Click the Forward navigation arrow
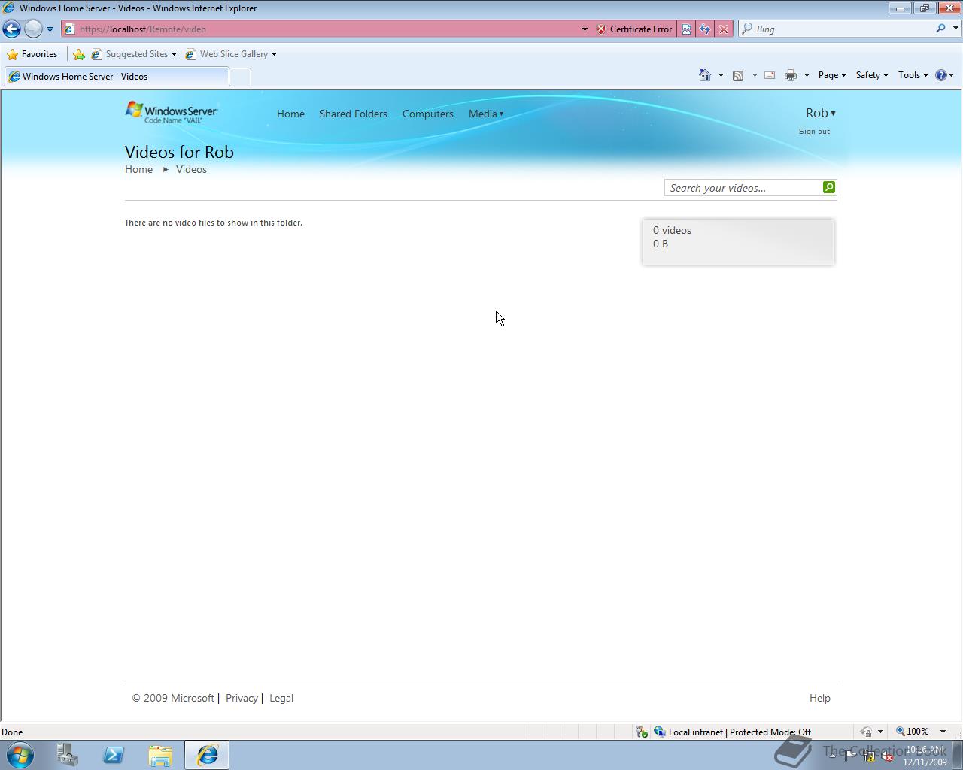Screen dimensions: 963x770 tap(33, 29)
